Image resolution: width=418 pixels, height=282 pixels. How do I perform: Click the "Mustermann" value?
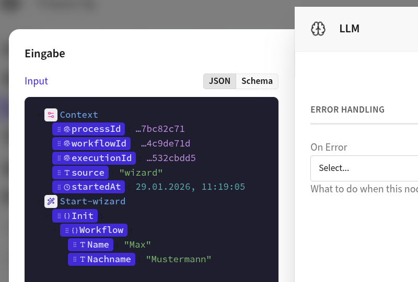coord(178,259)
